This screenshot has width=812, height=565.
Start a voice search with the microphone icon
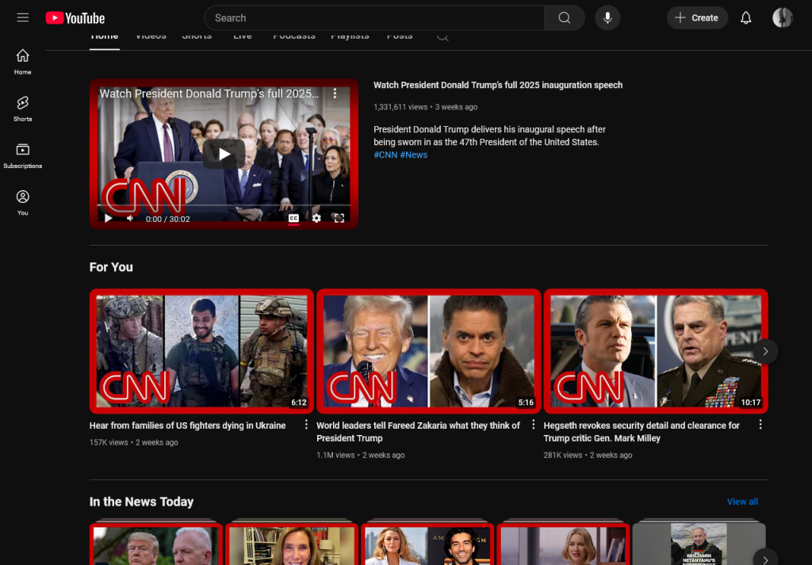[x=607, y=17]
